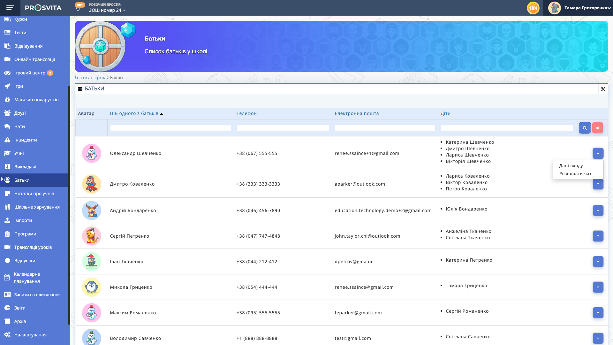
Task: Click the Учні graduation cap icon
Action: pos(7,153)
